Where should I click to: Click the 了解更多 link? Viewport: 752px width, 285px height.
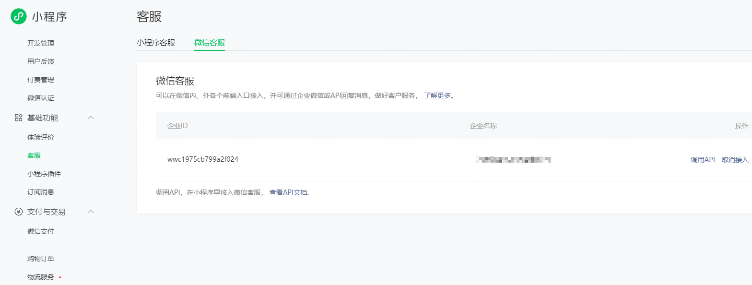click(x=437, y=95)
